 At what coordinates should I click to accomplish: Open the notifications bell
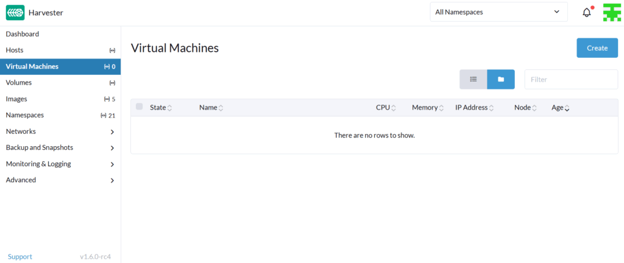[587, 12]
